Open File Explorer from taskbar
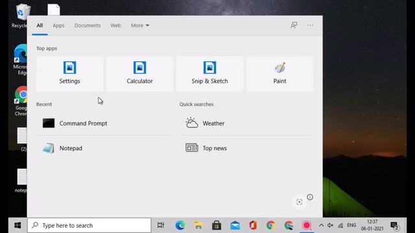This screenshot has height=233, width=415. (198, 225)
